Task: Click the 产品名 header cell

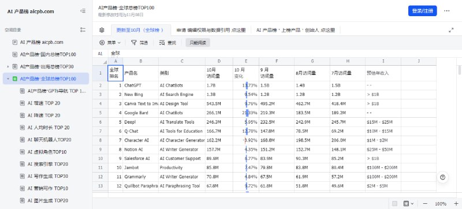Action: 140,73
